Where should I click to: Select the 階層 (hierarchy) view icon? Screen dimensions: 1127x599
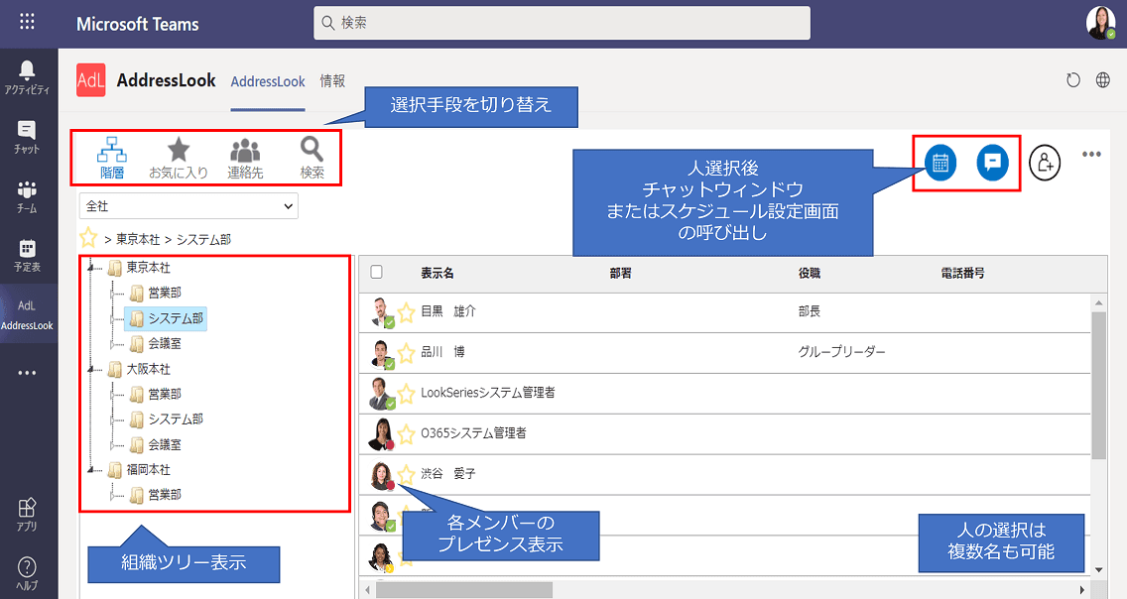coord(112,159)
